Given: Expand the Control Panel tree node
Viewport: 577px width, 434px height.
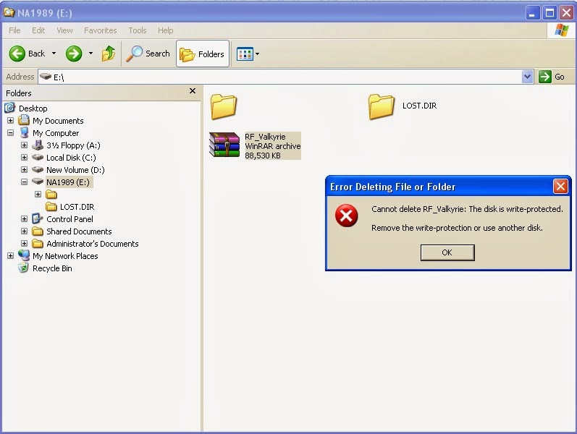Looking at the screenshot, I should (24, 219).
